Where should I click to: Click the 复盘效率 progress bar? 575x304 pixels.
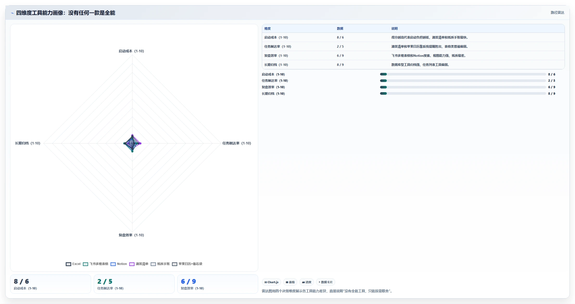(463, 87)
